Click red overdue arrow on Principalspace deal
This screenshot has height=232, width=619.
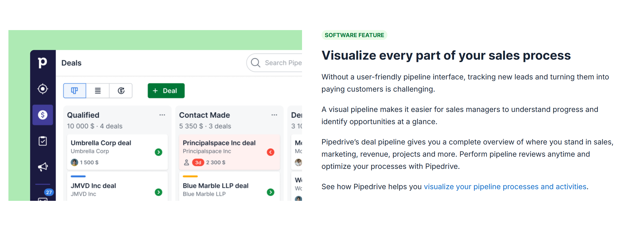click(x=270, y=152)
